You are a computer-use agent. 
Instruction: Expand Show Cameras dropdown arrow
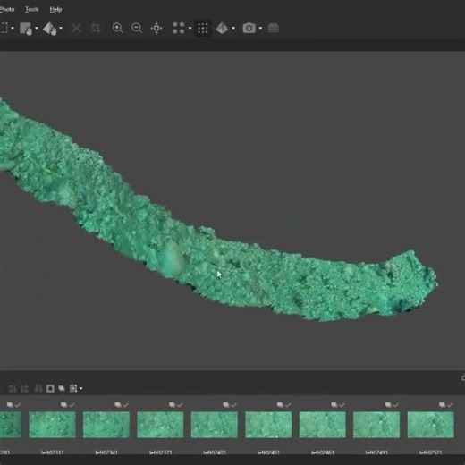[x=260, y=29]
